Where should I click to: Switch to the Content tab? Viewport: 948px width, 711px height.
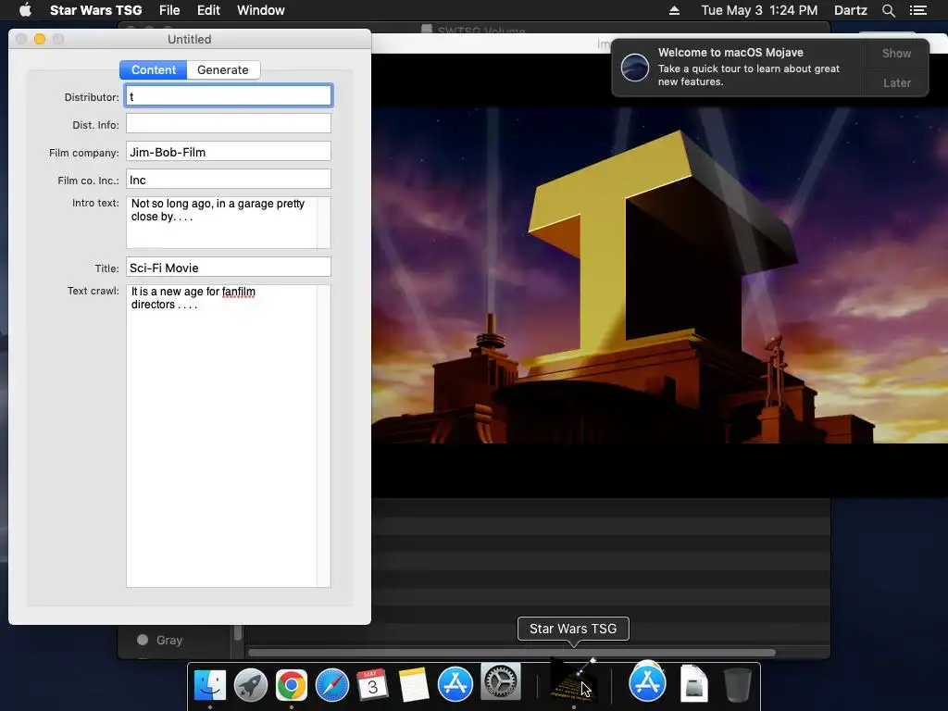point(154,69)
